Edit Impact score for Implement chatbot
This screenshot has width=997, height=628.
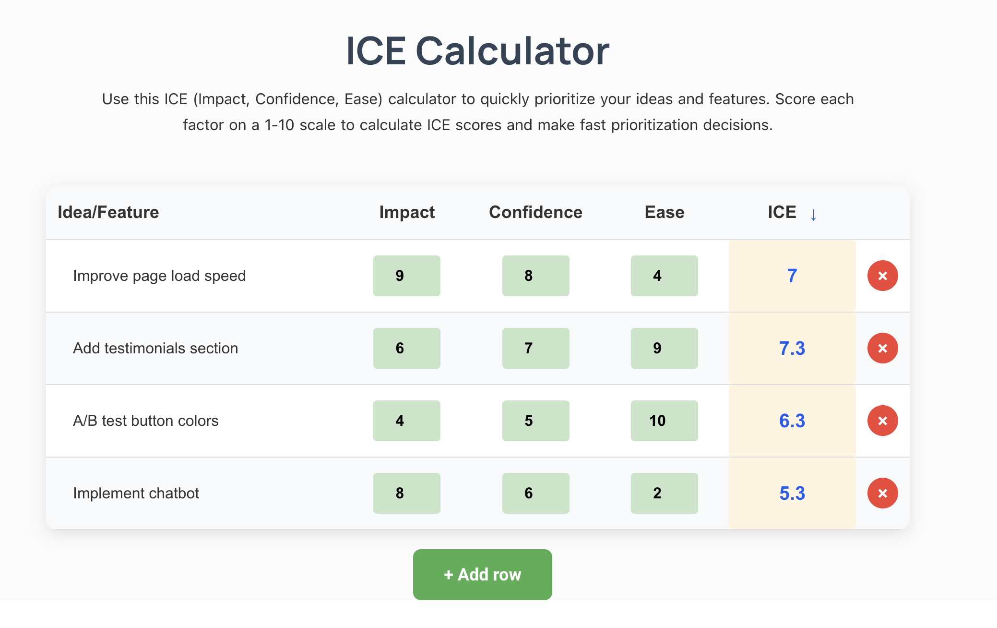(x=406, y=493)
